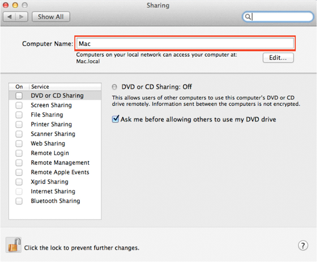Select Xgrid Sharing service row
317x262 pixels.
(55, 182)
